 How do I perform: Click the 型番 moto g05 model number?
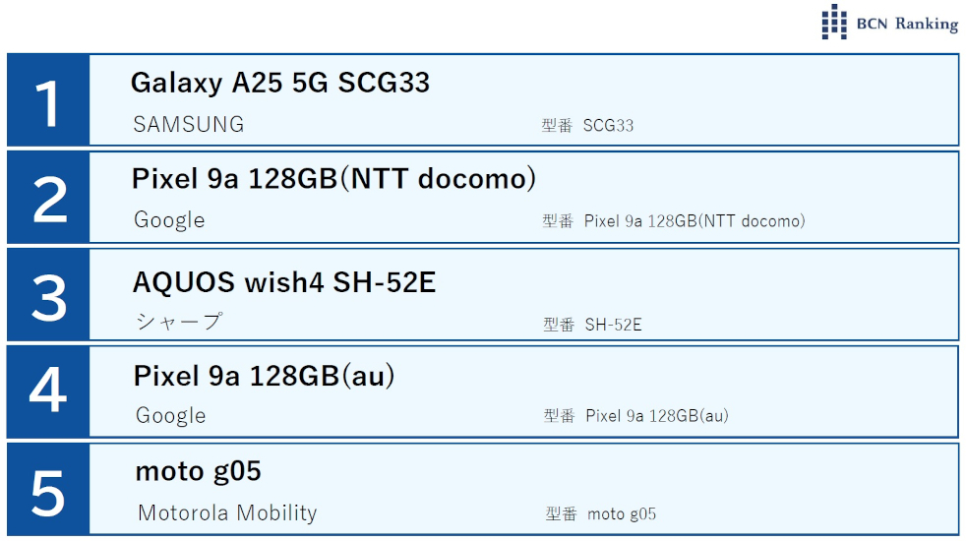(x=601, y=513)
